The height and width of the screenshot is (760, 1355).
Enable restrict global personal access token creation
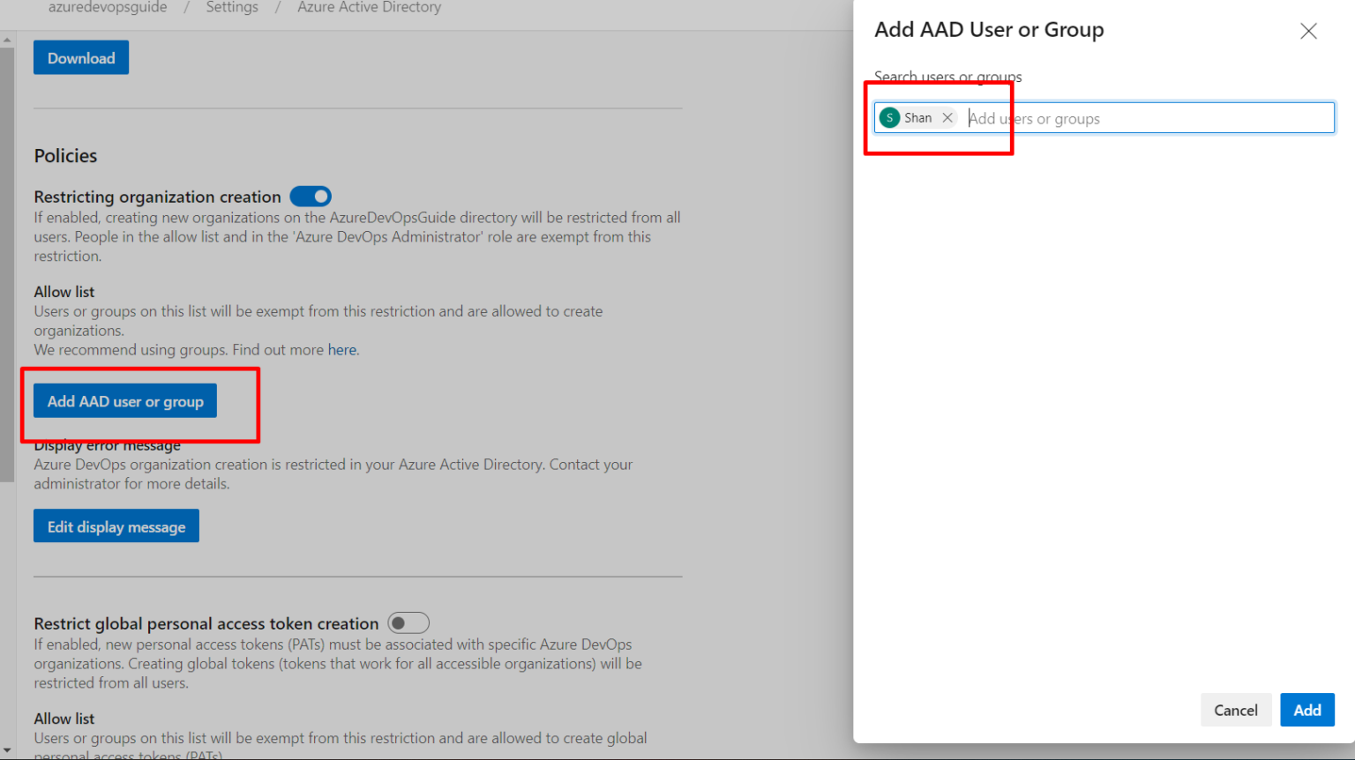[x=408, y=622]
